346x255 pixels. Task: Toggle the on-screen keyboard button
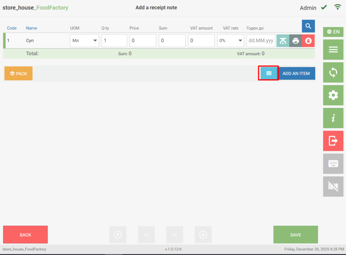click(333, 164)
